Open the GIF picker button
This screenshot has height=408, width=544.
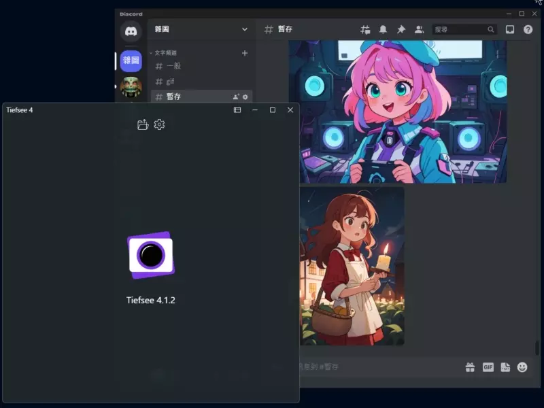pyautogui.click(x=488, y=367)
